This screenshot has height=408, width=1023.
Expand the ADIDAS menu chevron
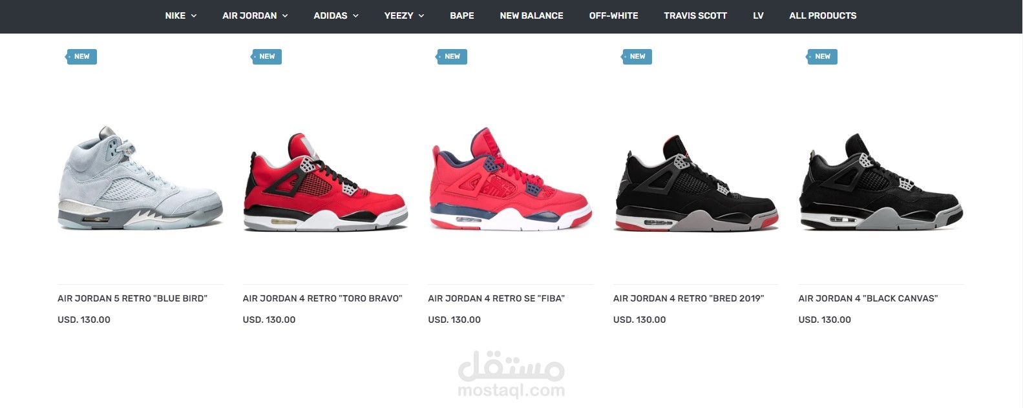click(354, 15)
